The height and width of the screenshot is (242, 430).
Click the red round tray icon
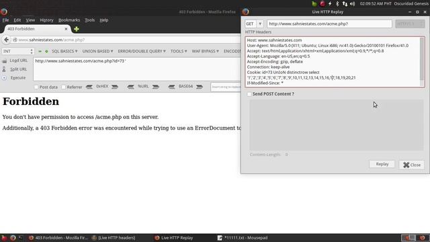(322, 3)
